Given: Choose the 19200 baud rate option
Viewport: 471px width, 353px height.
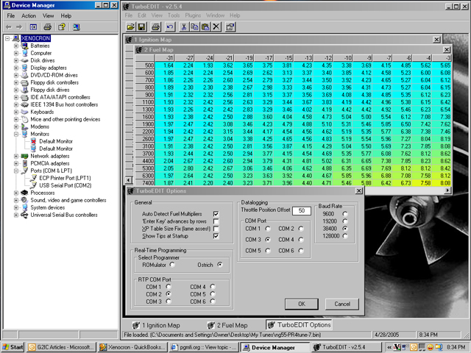Looking at the screenshot, I should 345,221.
